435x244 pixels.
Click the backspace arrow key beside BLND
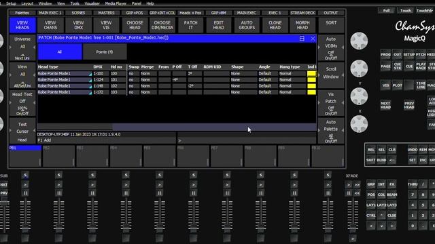391,160
